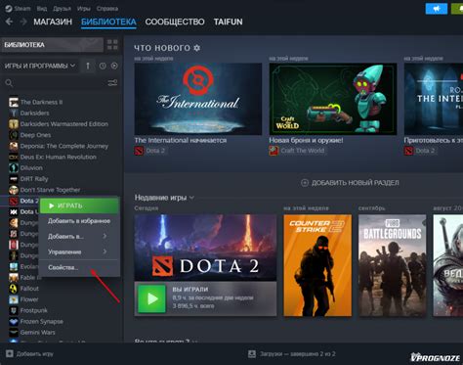
Task: Open the Друзья menu
Action: click(x=63, y=9)
